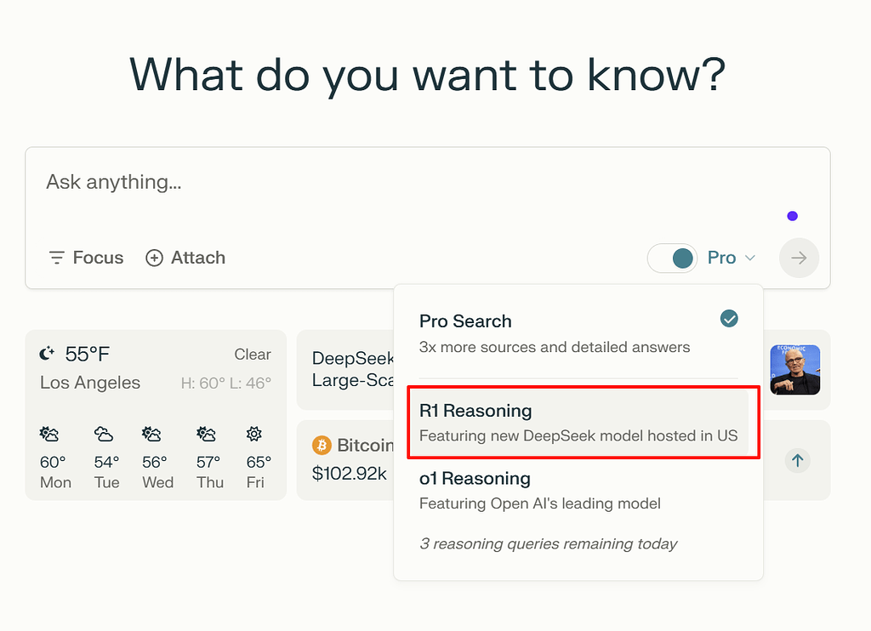This screenshot has width=871, height=631.
Task: Click Friday's sunny forecast icon
Action: 254,434
